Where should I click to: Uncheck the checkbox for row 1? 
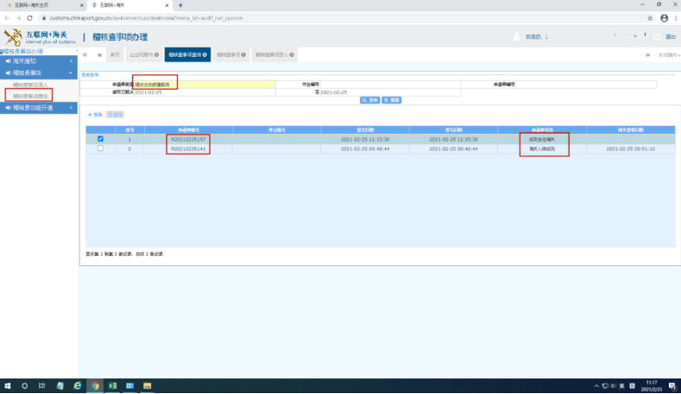[x=100, y=139]
